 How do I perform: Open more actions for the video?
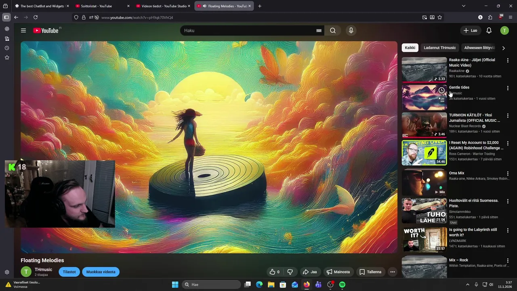tap(392, 272)
